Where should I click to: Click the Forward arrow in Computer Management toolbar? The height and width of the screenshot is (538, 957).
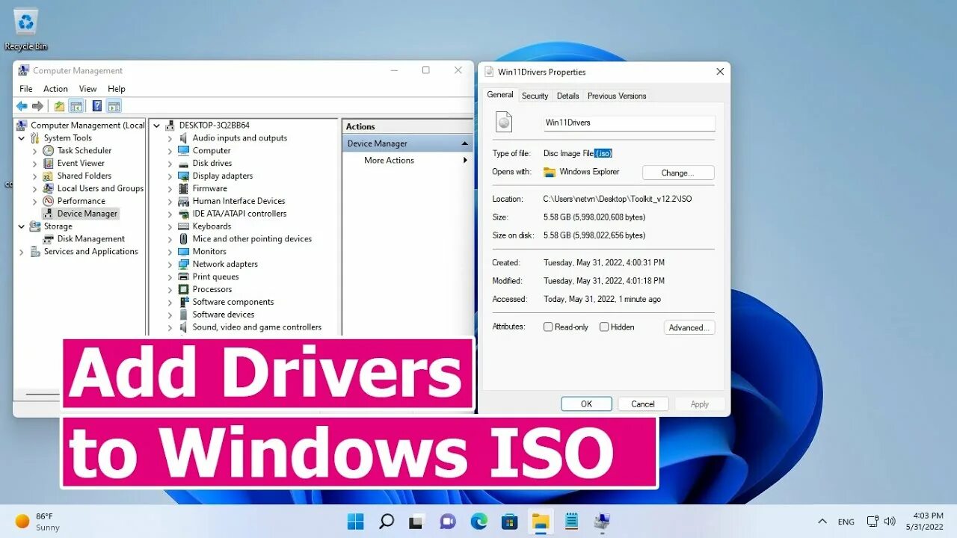click(x=37, y=106)
